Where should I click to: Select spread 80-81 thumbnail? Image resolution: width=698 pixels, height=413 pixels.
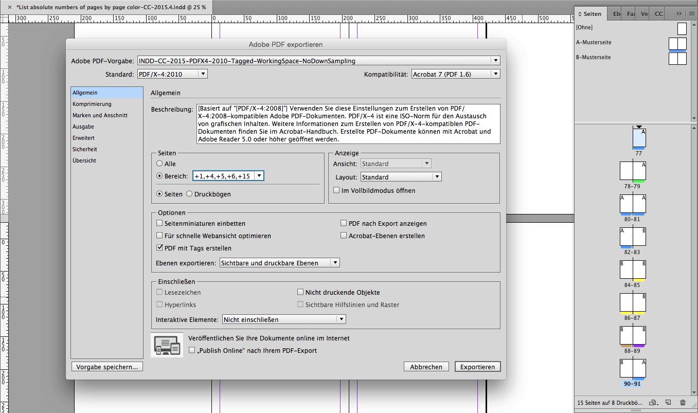tap(633, 205)
